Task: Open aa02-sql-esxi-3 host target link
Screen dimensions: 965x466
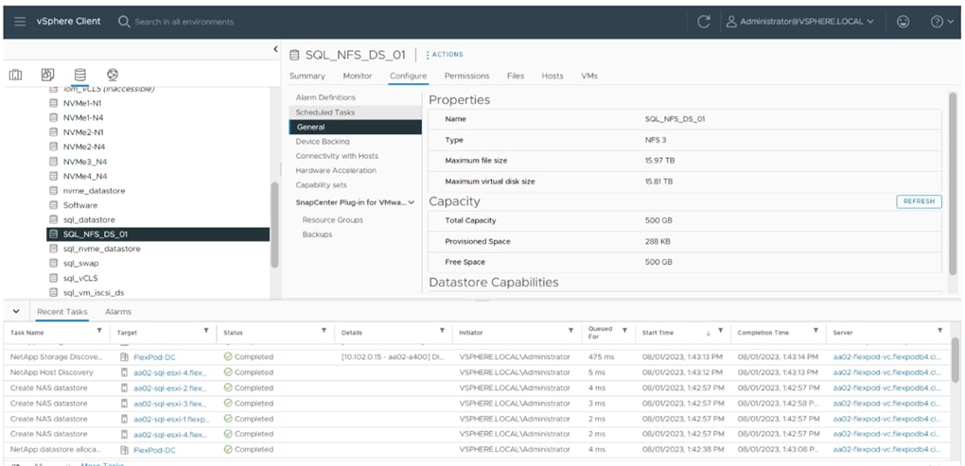Action: coord(170,404)
